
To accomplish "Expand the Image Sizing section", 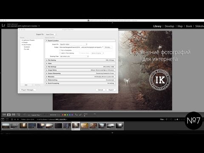I will coord(47,70).
